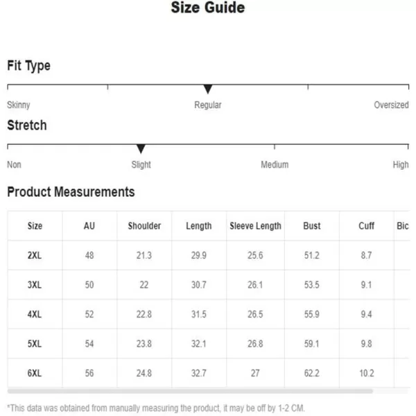Click the Non stretch label
The image size is (416, 416).
coord(14,165)
